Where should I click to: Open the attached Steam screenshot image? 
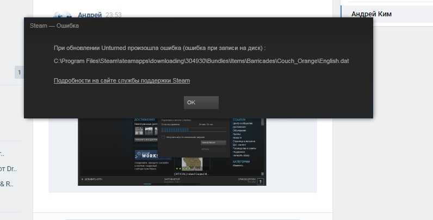pos(172,152)
